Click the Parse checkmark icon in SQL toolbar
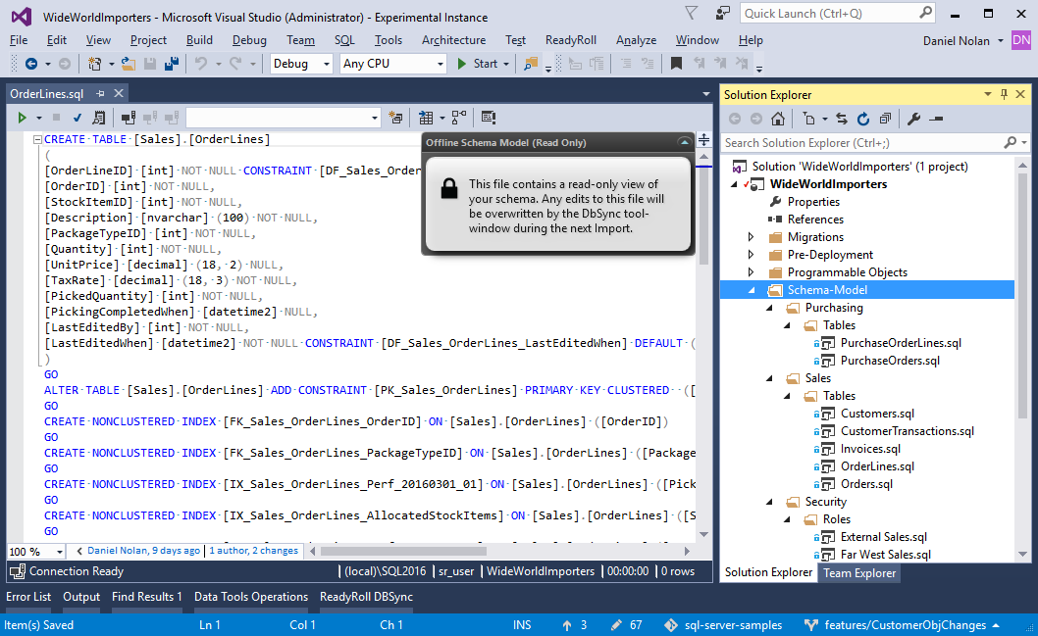The height and width of the screenshot is (636, 1038). click(78, 118)
